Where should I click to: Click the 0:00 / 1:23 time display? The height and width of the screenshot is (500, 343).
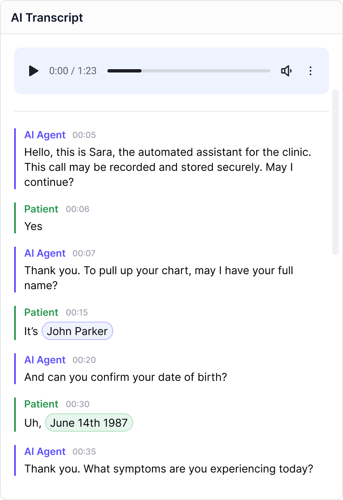[x=73, y=71]
